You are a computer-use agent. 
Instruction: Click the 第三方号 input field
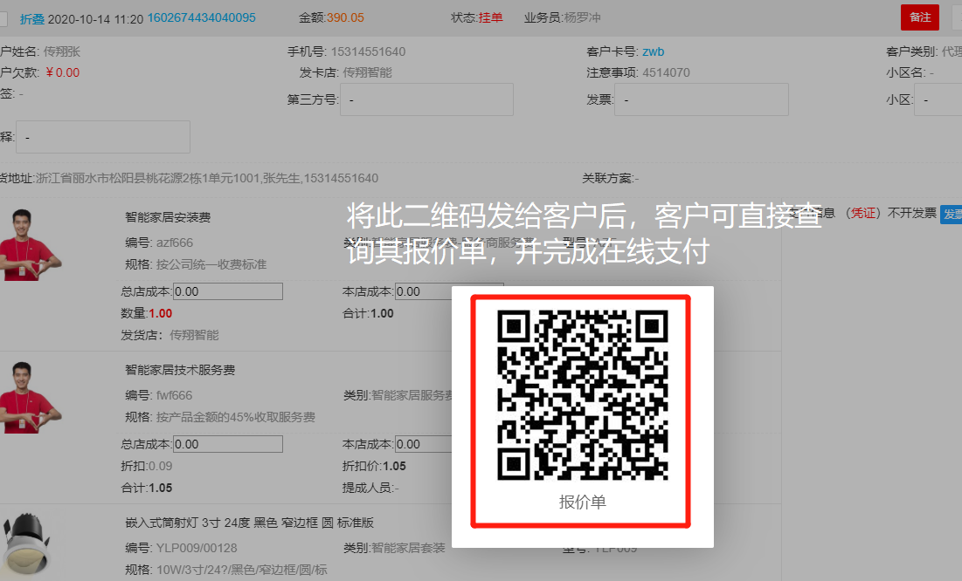[x=426, y=100]
